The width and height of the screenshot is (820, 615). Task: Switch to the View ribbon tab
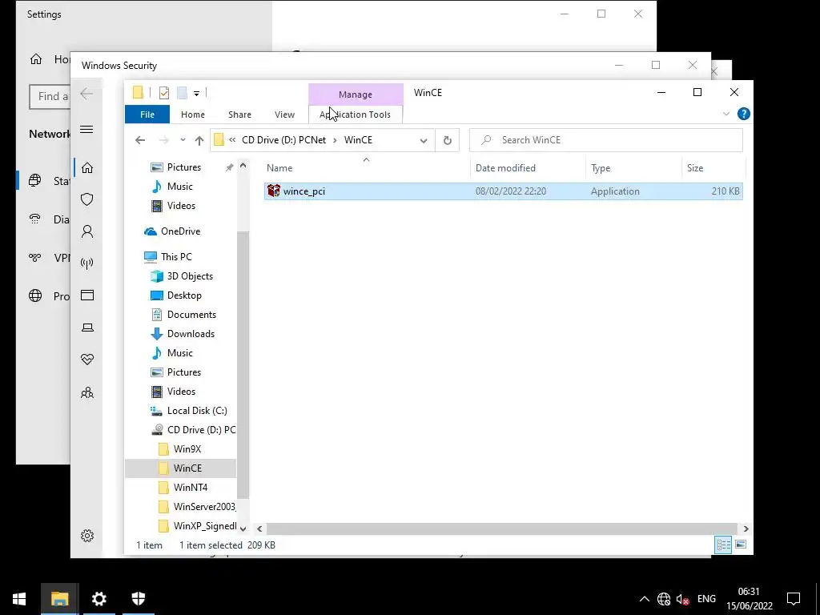[x=284, y=115]
